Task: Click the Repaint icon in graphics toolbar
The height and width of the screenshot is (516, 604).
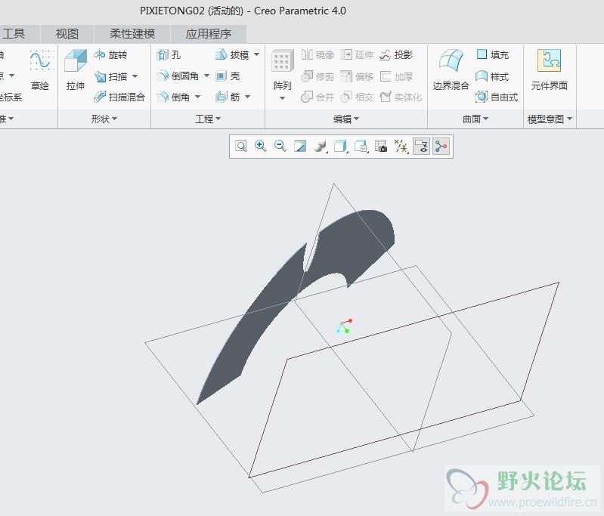Action: pos(300,147)
